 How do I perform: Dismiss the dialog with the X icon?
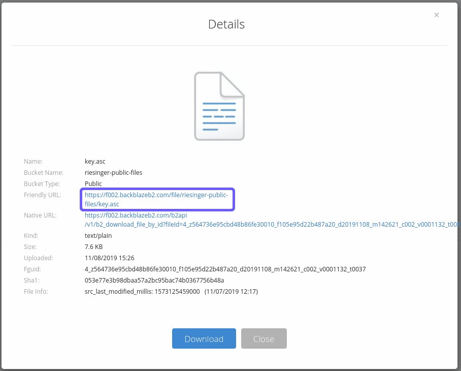pyautogui.click(x=436, y=15)
